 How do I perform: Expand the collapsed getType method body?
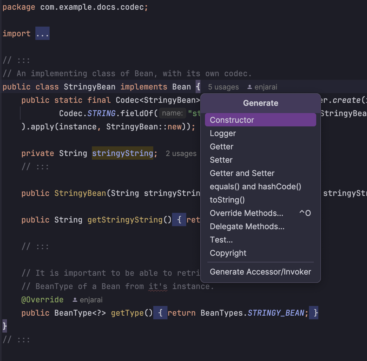click(x=161, y=313)
